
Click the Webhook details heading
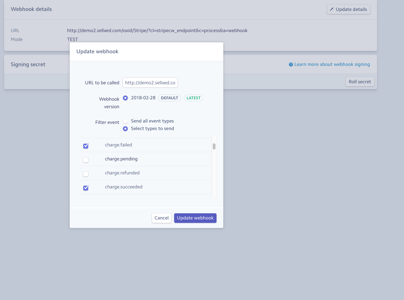tap(31, 9)
